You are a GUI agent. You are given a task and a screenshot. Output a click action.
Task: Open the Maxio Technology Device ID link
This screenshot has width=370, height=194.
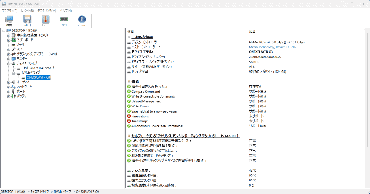point(272,47)
